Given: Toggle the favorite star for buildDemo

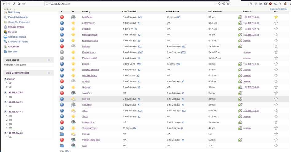Looking at the screenshot, I should tap(276, 17).
